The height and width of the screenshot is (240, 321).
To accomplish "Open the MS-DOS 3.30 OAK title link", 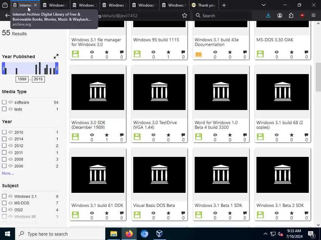I will (275, 40).
